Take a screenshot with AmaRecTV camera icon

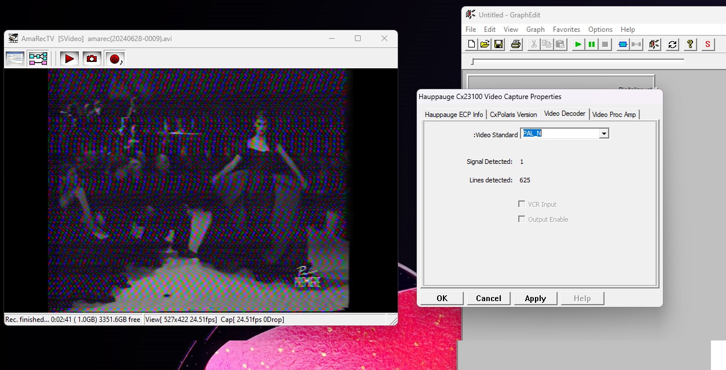coord(91,58)
